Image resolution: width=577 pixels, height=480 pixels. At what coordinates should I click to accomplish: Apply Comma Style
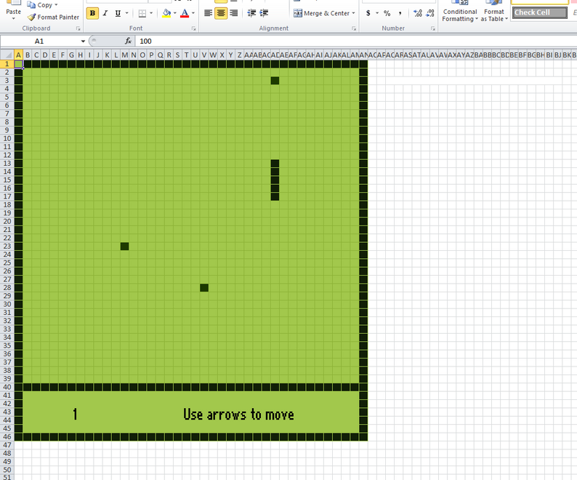(x=400, y=13)
